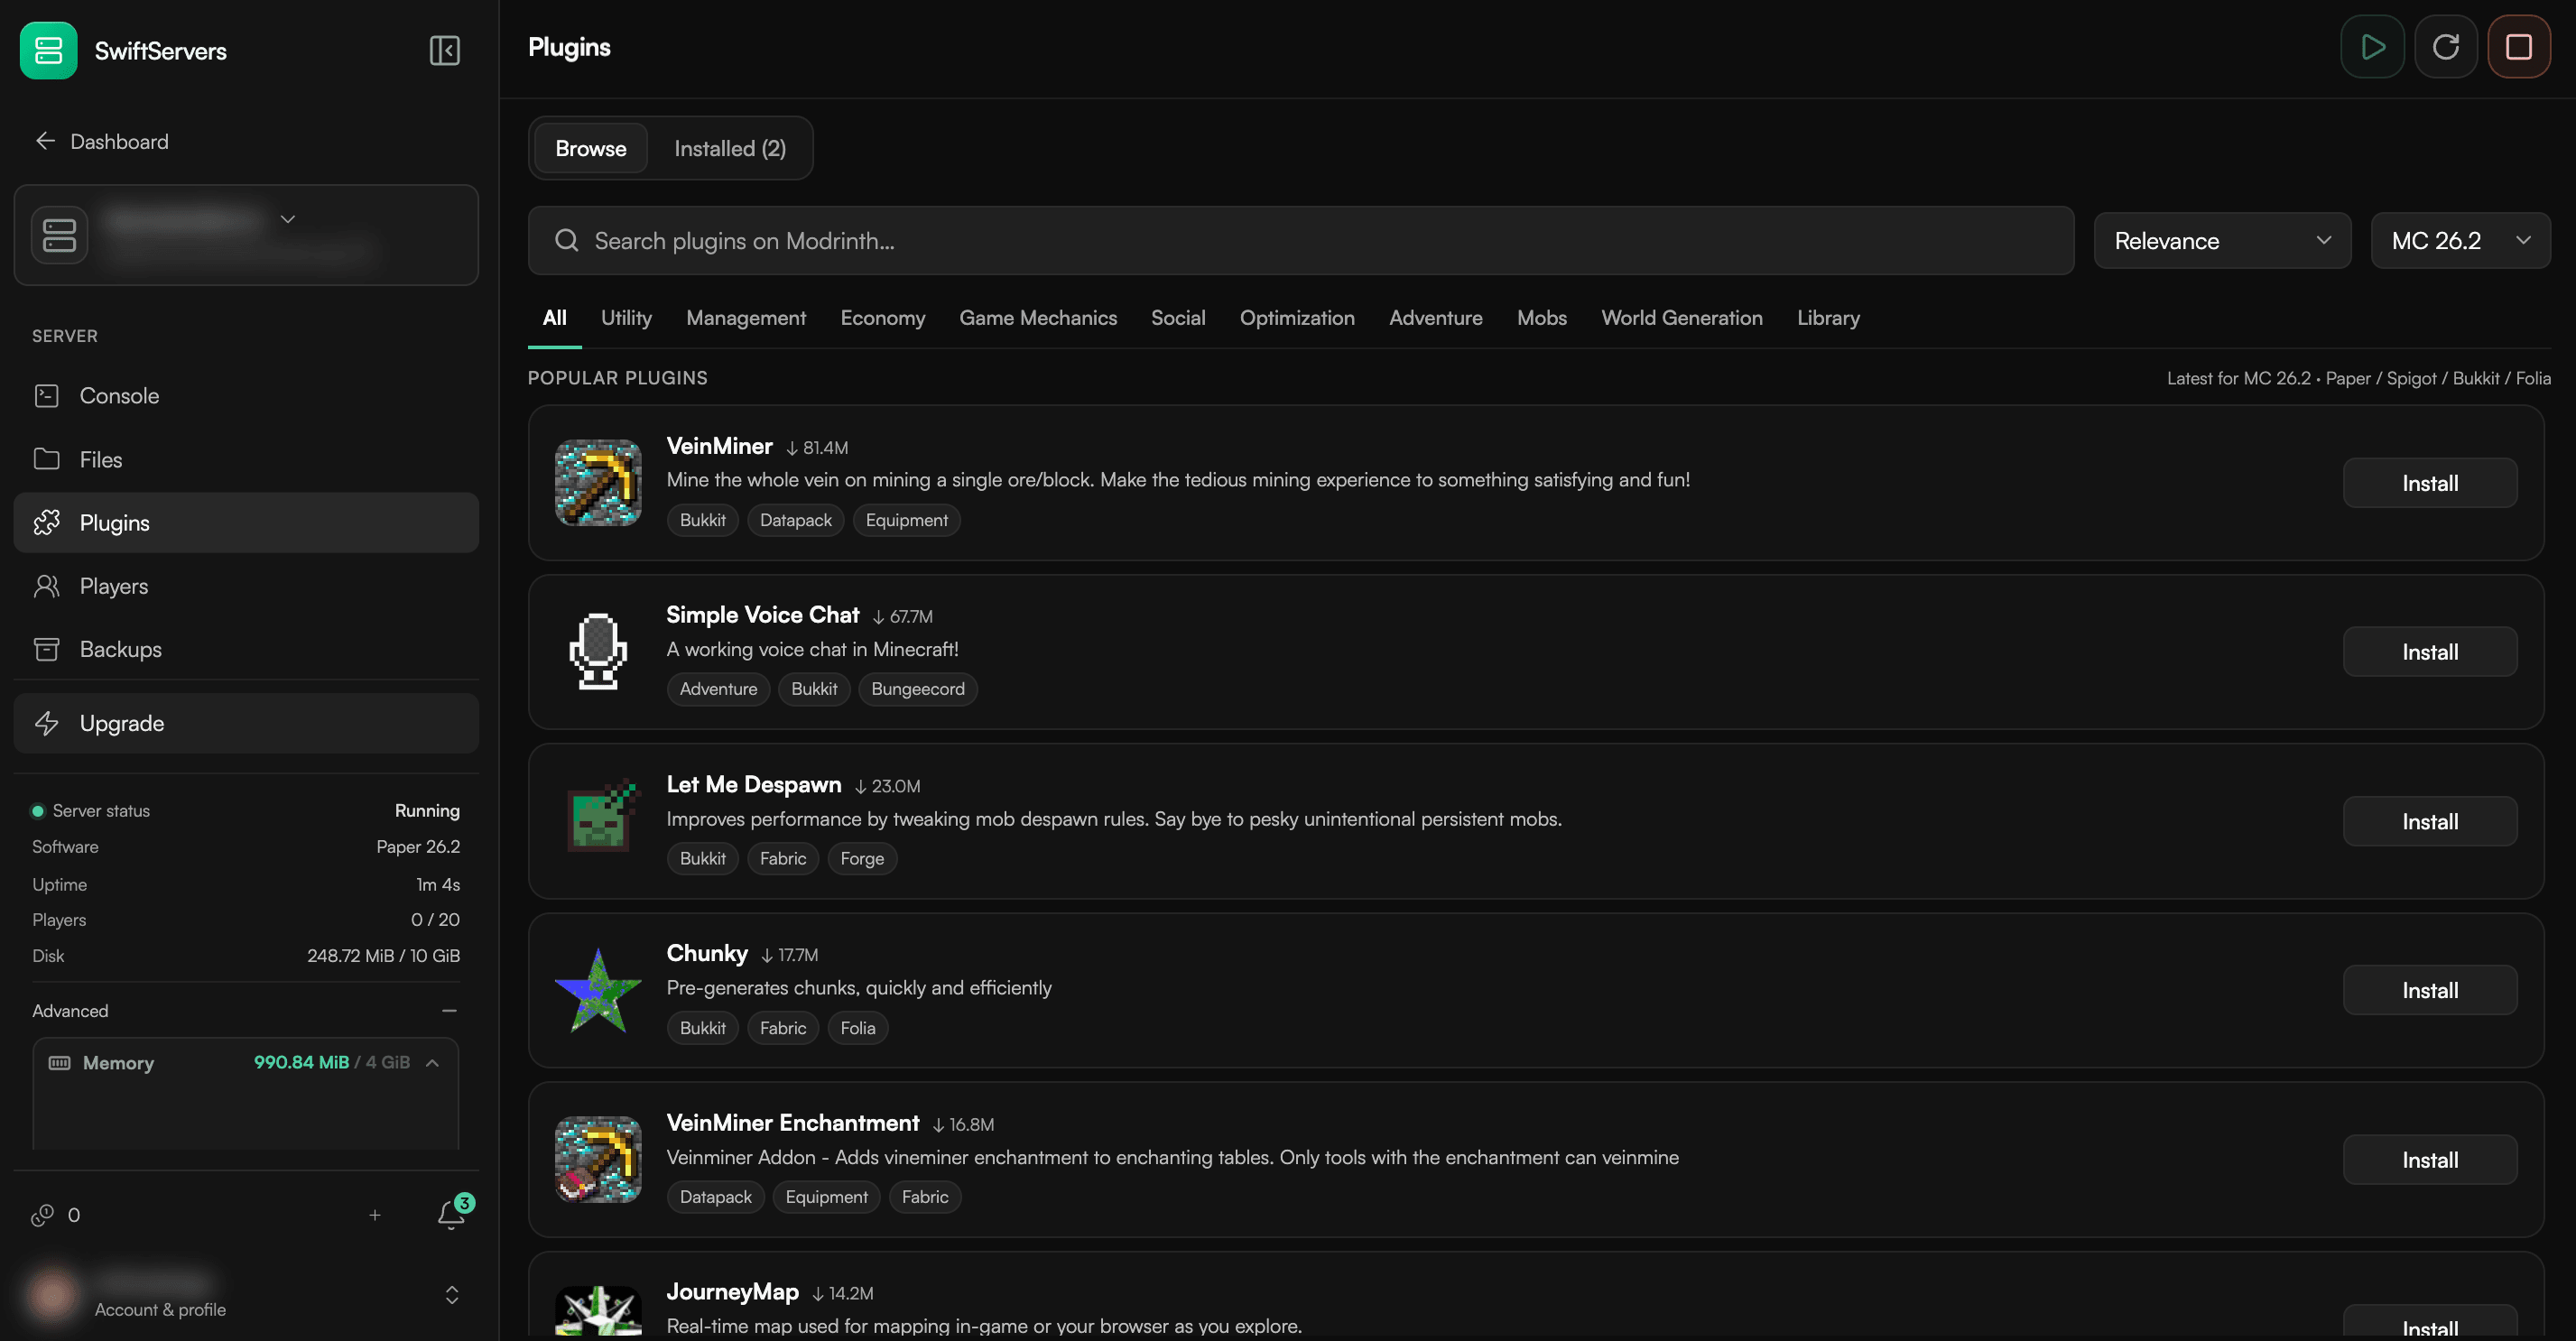Click the Chunky star icon

[598, 990]
